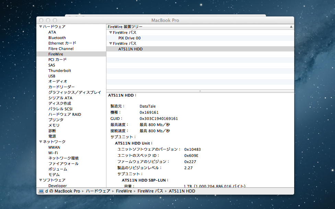Select Developer under ソフトウェア

click(57, 186)
